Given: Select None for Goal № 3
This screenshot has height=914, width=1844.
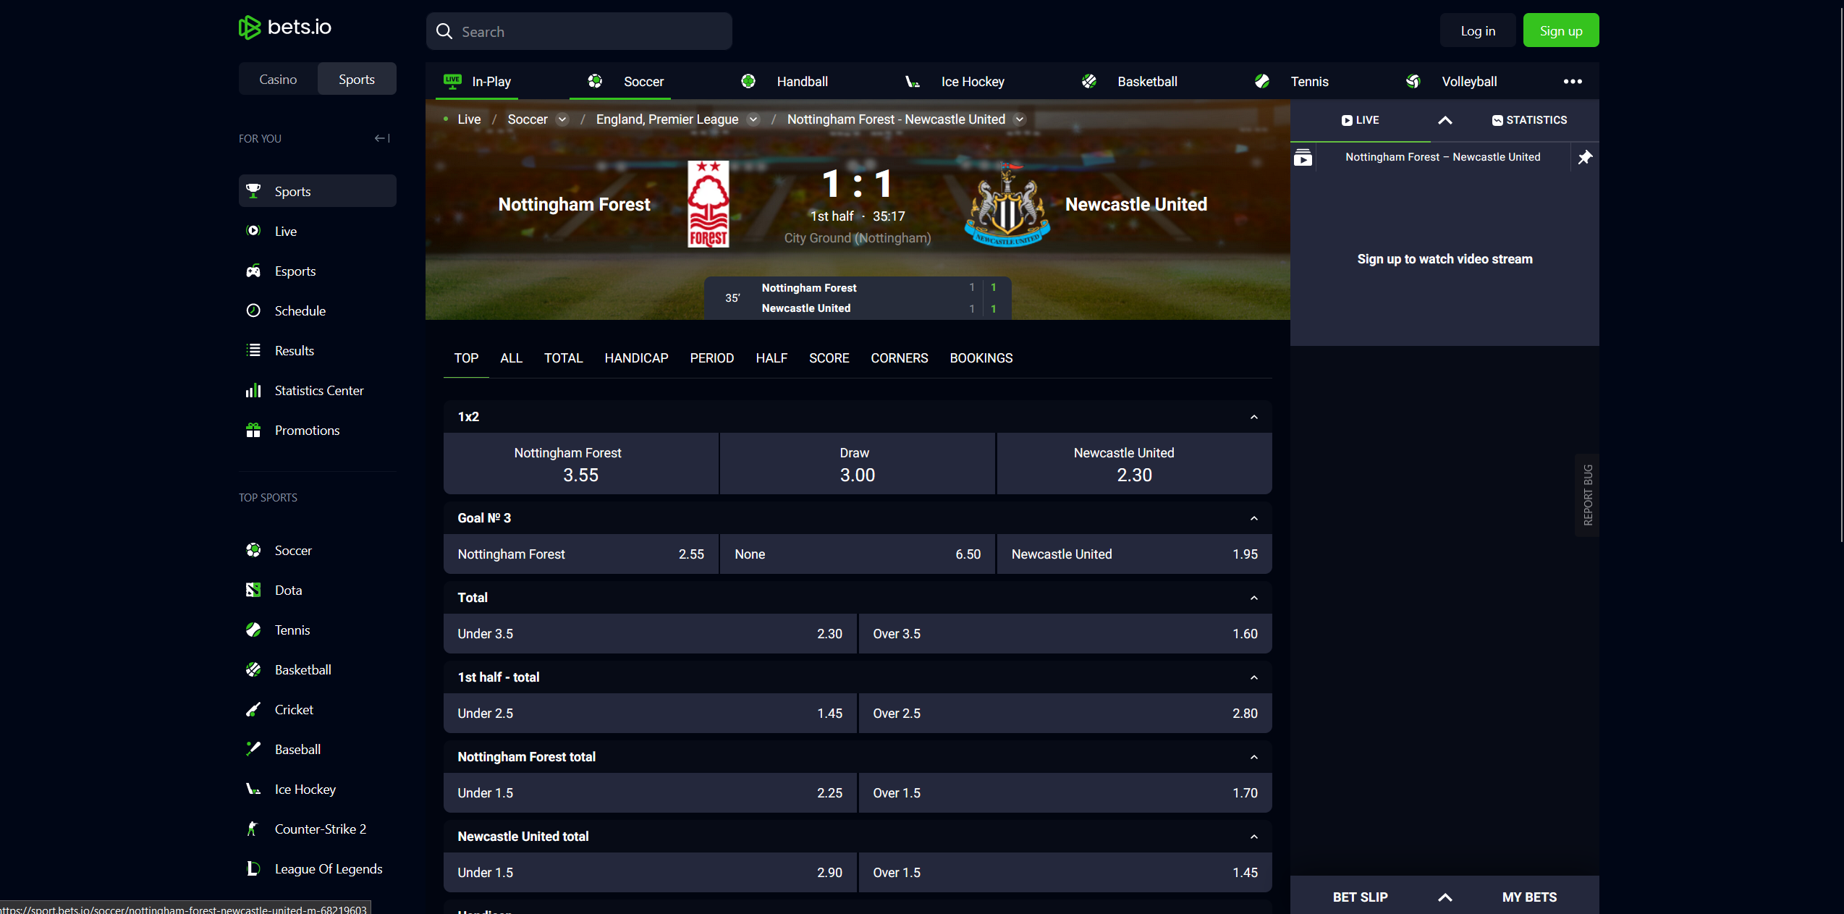Looking at the screenshot, I should pos(857,554).
